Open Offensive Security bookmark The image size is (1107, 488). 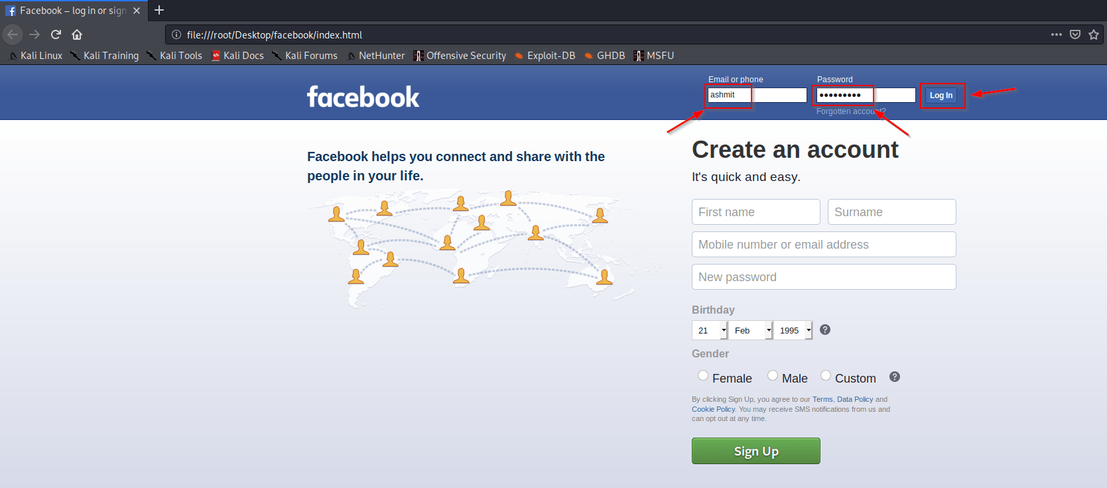460,56
